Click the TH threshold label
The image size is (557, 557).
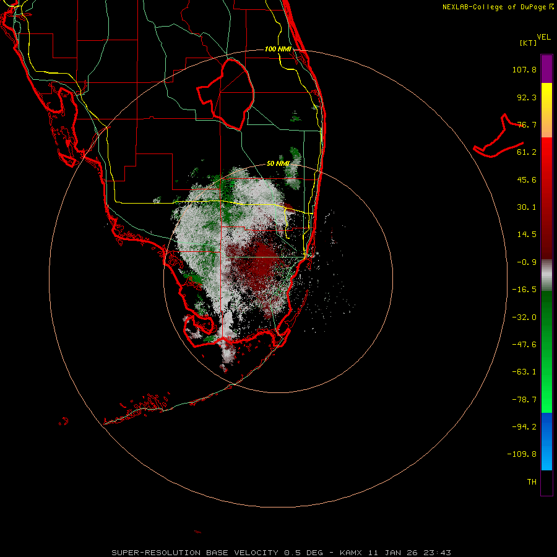click(x=532, y=482)
